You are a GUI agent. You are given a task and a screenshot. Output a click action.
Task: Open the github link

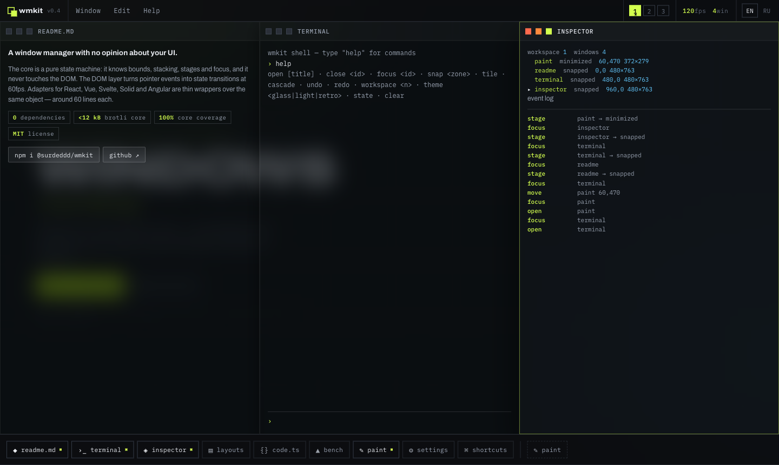(124, 155)
